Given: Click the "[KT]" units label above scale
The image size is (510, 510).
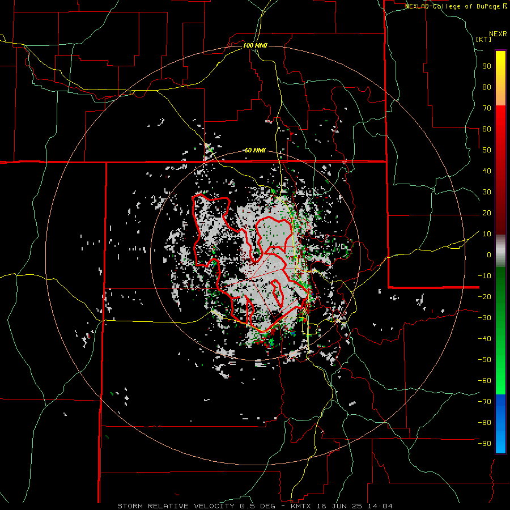Looking at the screenshot, I should 484,39.
